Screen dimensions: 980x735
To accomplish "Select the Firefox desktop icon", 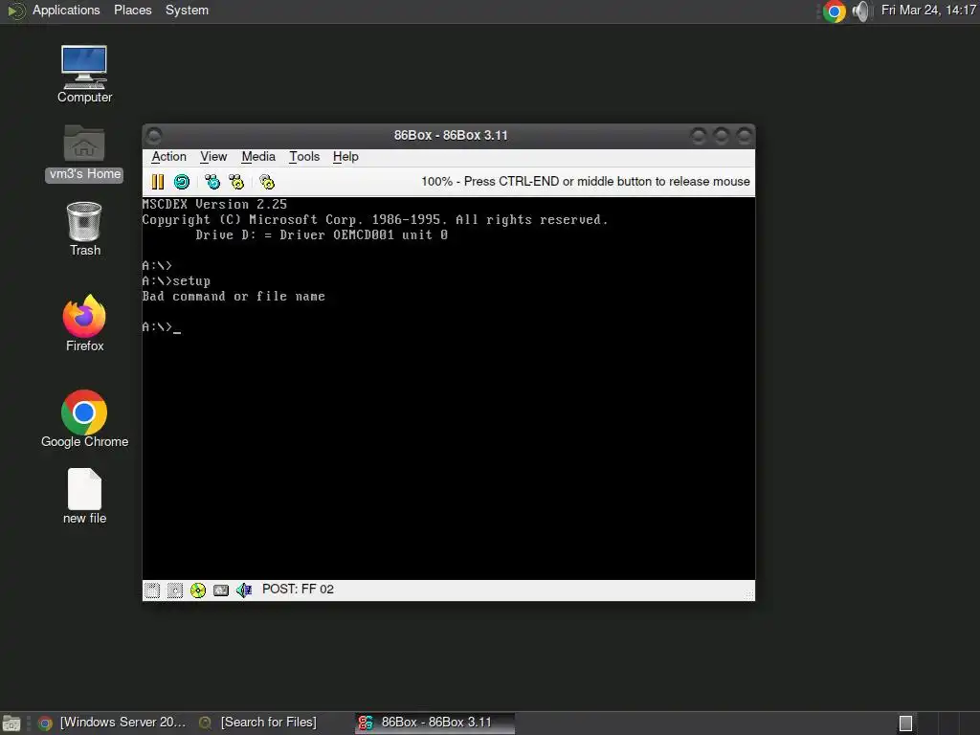I will [84, 323].
